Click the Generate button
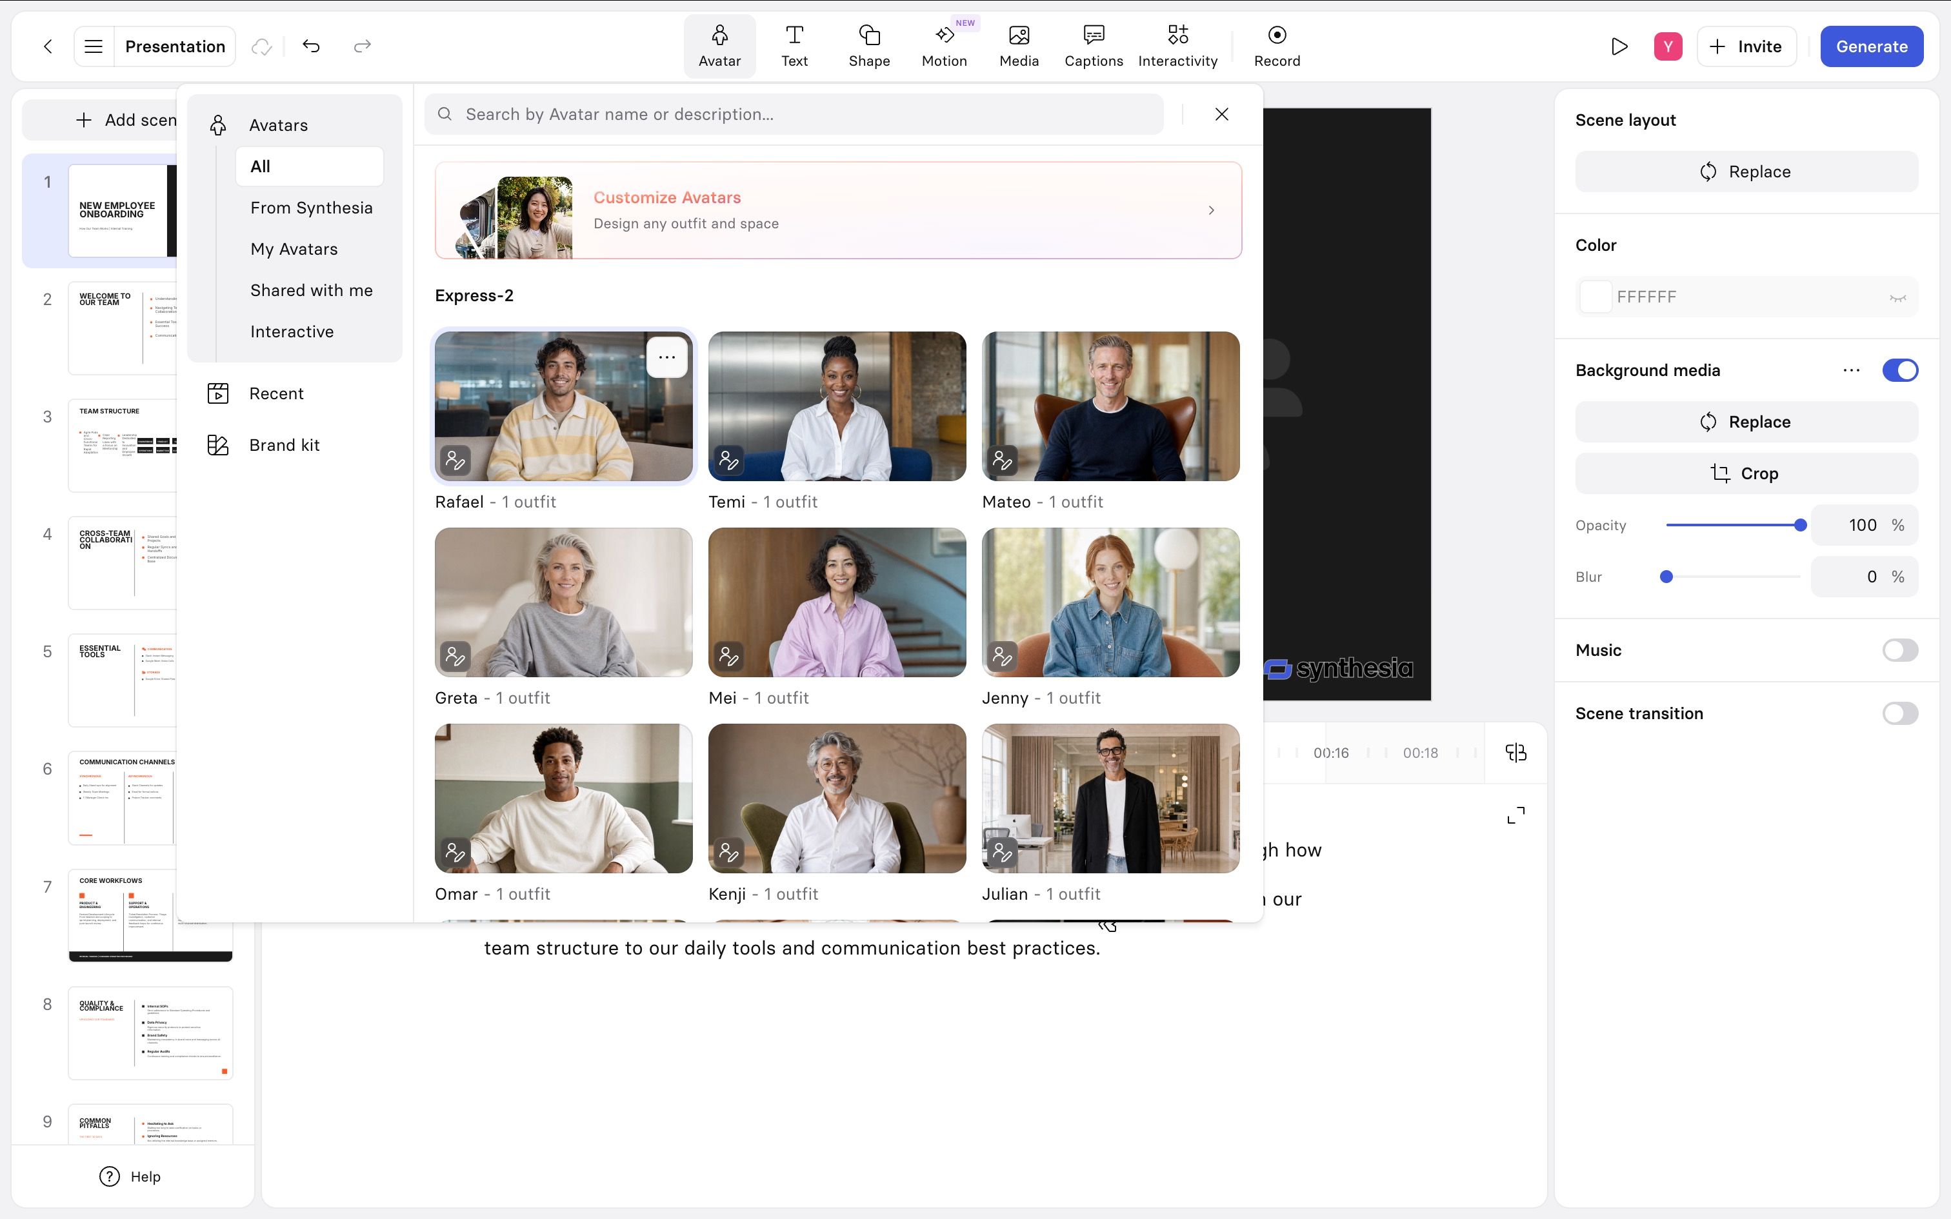This screenshot has width=1951, height=1219. (1871, 46)
